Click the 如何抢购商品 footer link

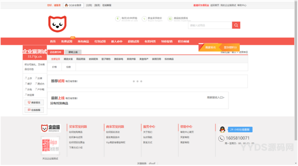76,132
